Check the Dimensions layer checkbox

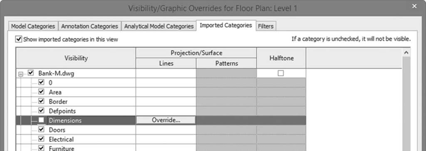click(41, 120)
